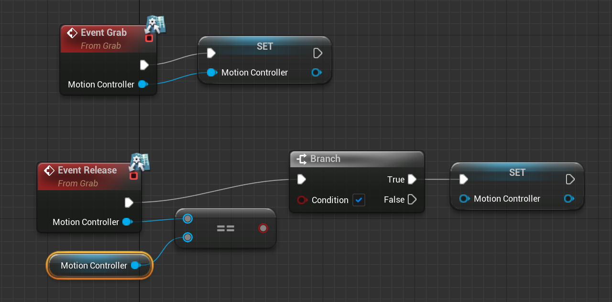
Task: Select the == comparison node
Action: pos(226,228)
